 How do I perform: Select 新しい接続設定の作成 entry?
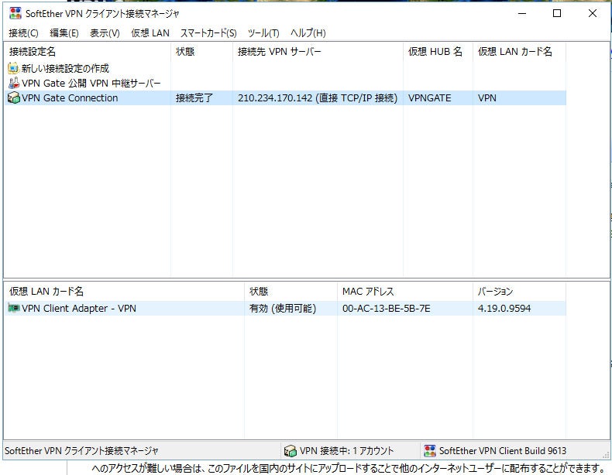pyautogui.click(x=59, y=68)
